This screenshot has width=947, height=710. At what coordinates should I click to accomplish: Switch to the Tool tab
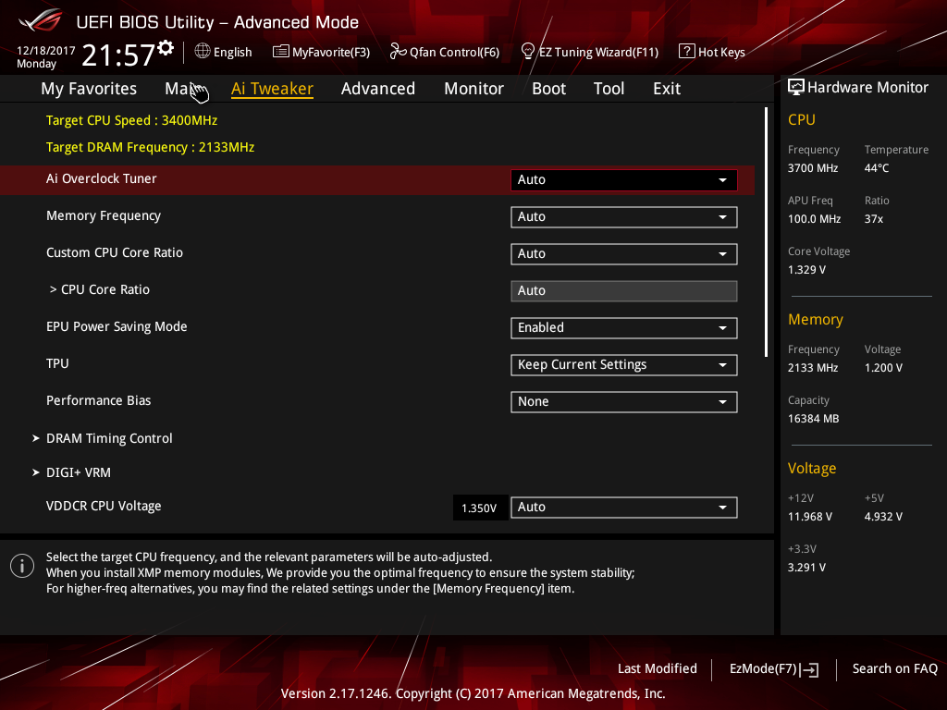click(609, 89)
